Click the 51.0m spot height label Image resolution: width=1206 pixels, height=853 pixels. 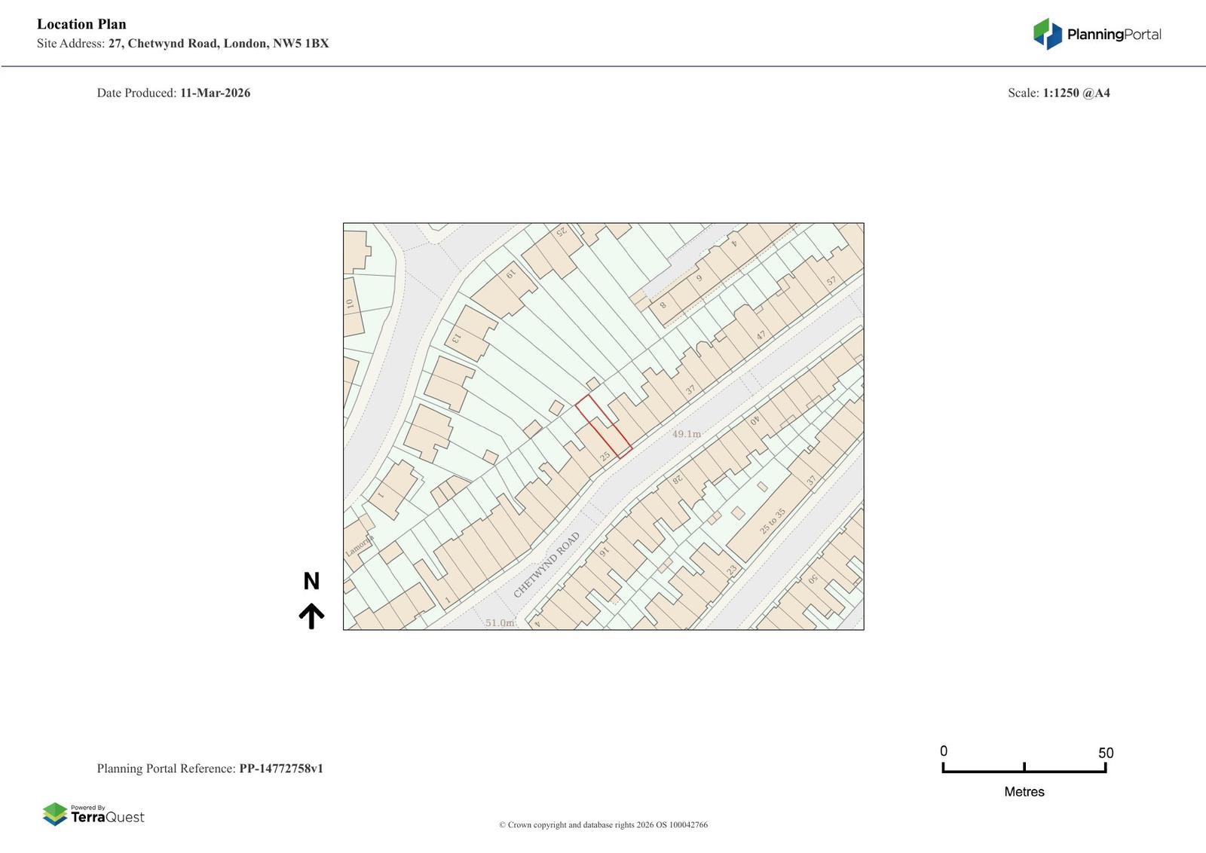(500, 622)
